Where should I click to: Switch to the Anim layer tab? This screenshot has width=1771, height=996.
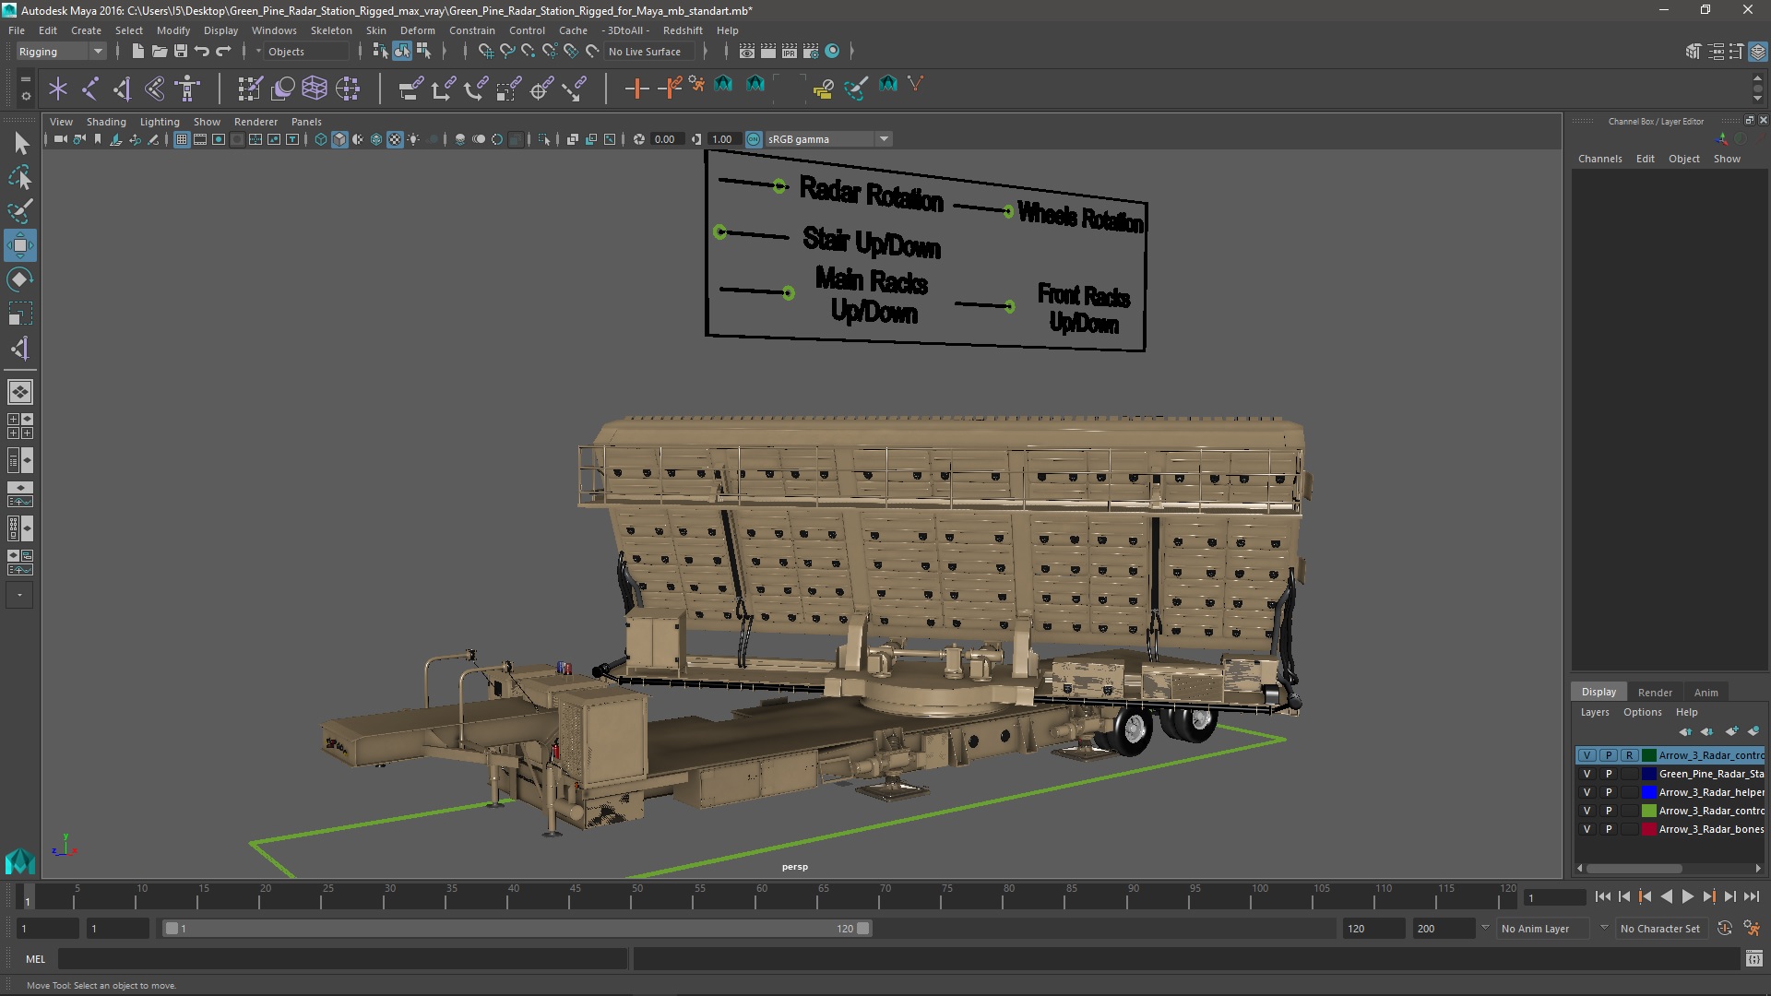tap(1706, 693)
